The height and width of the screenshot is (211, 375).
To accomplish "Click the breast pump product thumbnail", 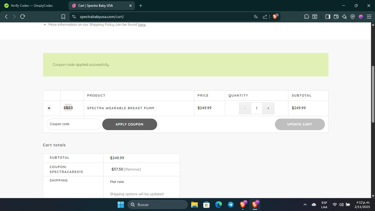I will 68,108.
